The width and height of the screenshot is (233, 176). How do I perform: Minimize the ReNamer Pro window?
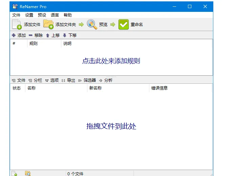[x=174, y=6]
